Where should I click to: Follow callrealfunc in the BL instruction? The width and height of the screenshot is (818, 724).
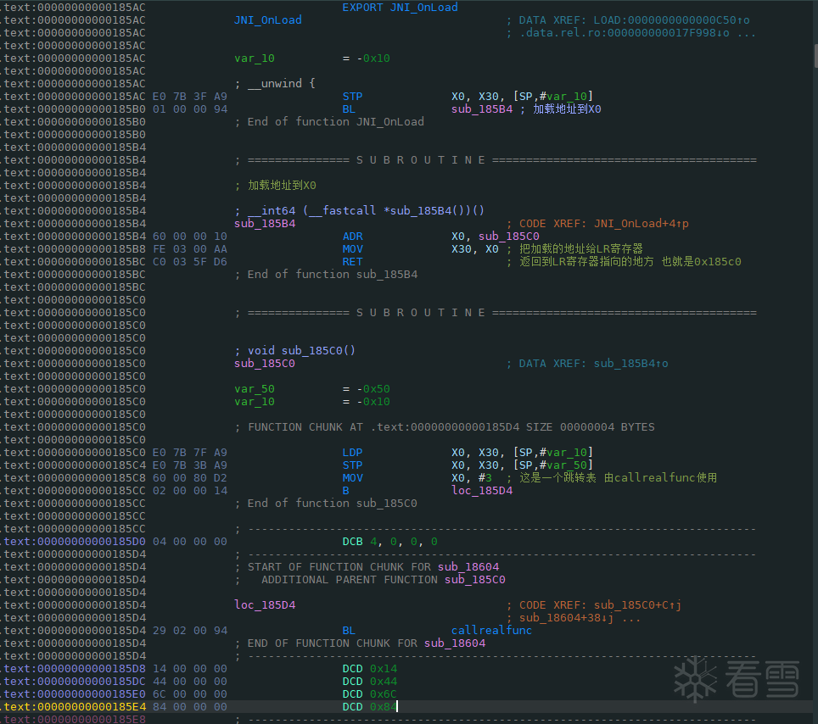pos(491,631)
